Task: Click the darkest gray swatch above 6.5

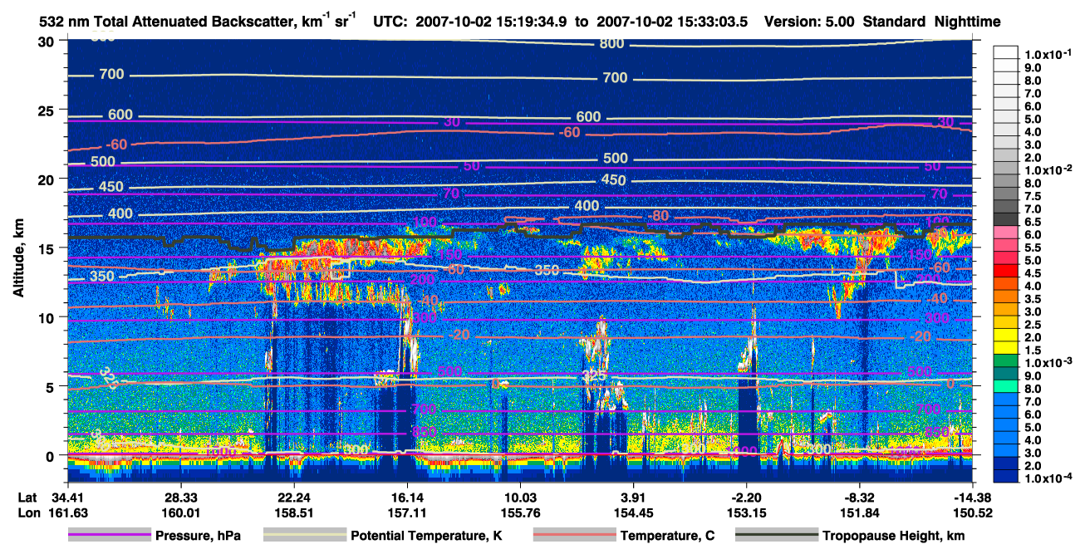Action: coord(1006,220)
